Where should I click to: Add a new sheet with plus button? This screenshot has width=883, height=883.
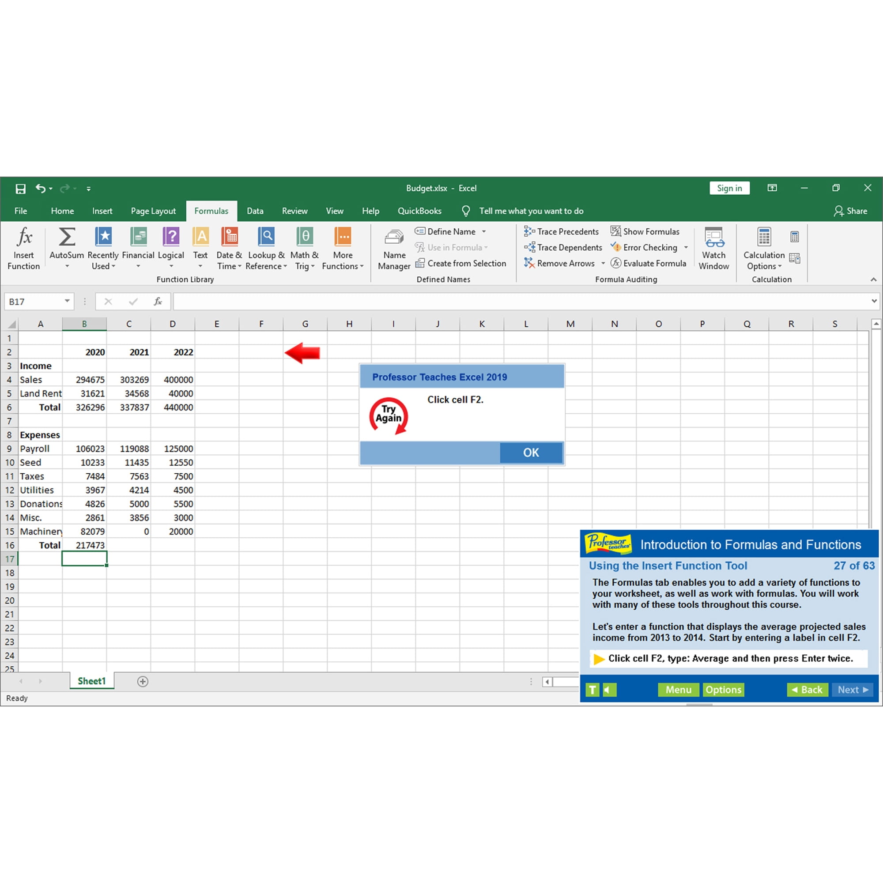coord(143,681)
